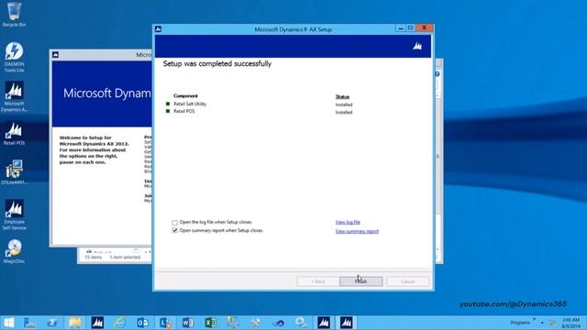Select the DTLite4491 installer desktop icon
The width and height of the screenshot is (587, 330).
pos(15,172)
